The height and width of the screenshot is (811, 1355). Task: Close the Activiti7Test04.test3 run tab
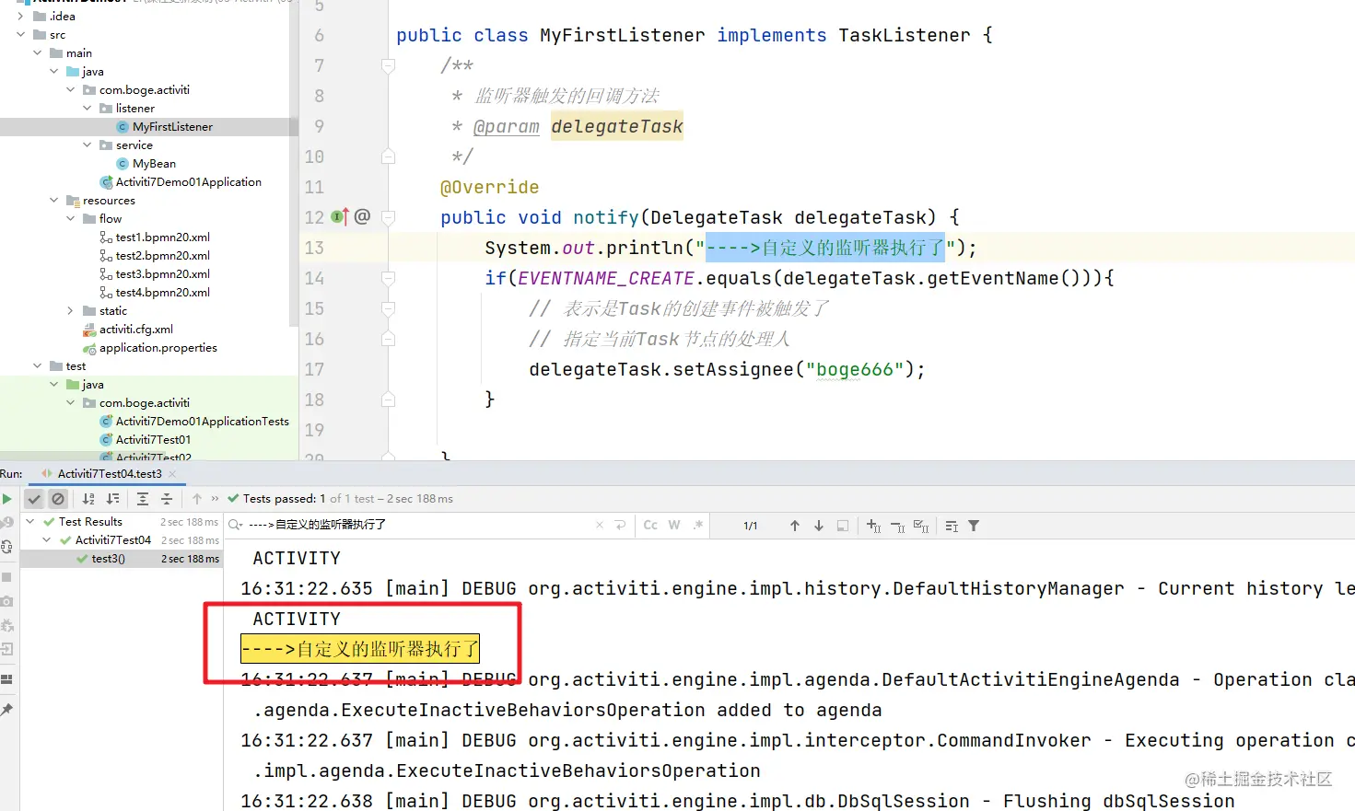tap(172, 474)
